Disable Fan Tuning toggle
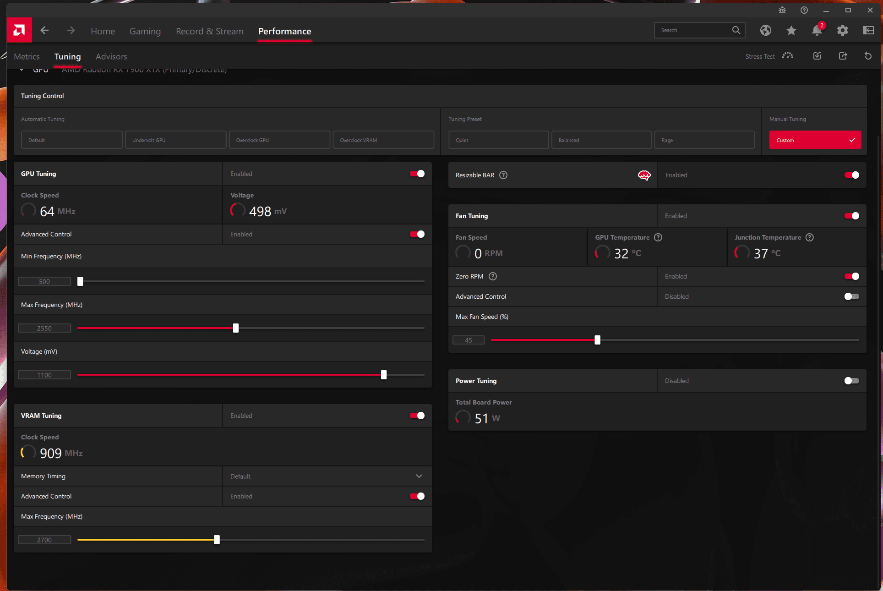Screen dimensions: 883x591 (852, 216)
